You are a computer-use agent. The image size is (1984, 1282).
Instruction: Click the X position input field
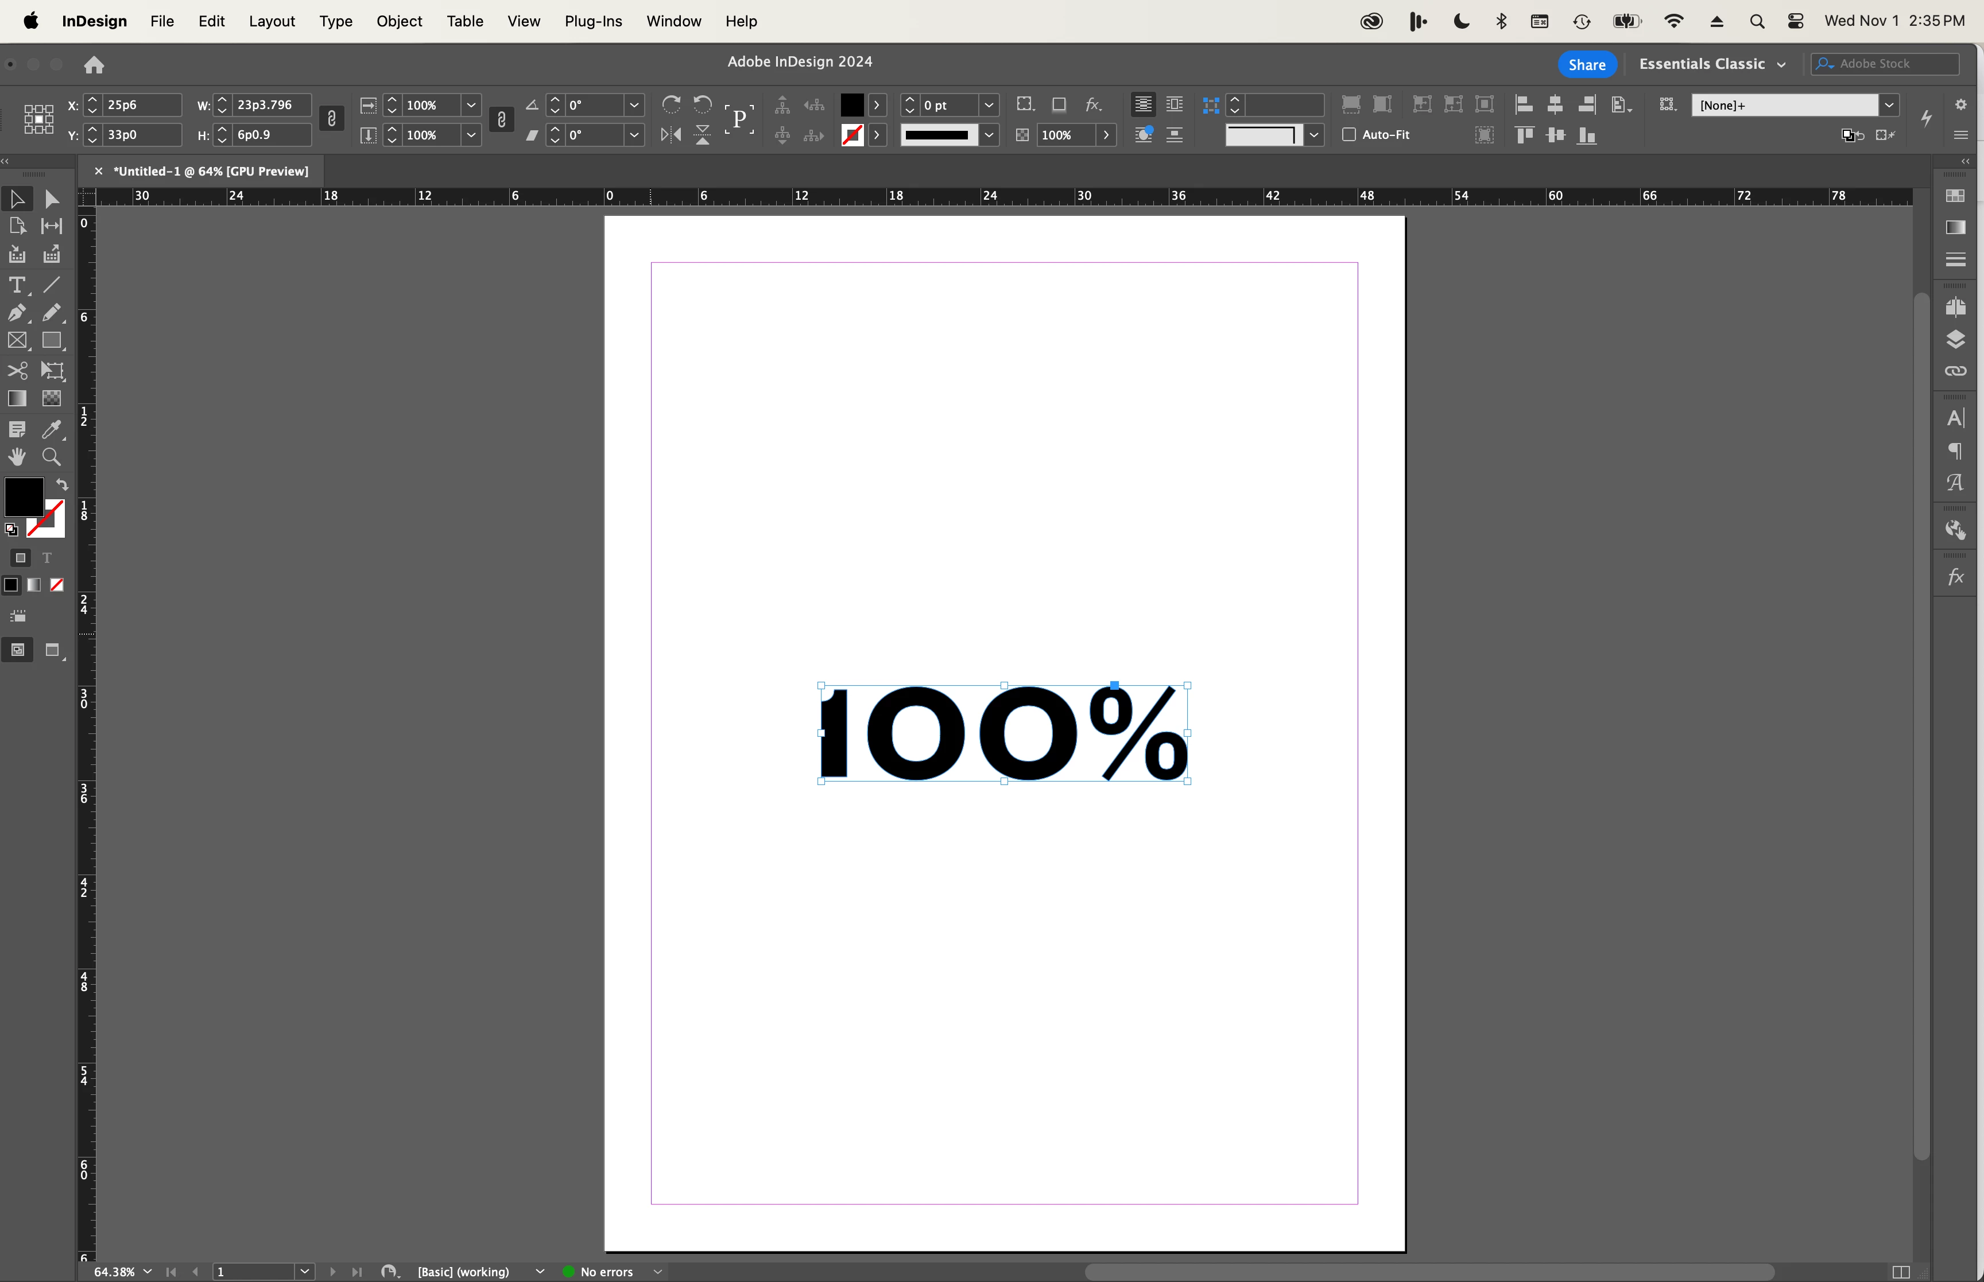142,105
